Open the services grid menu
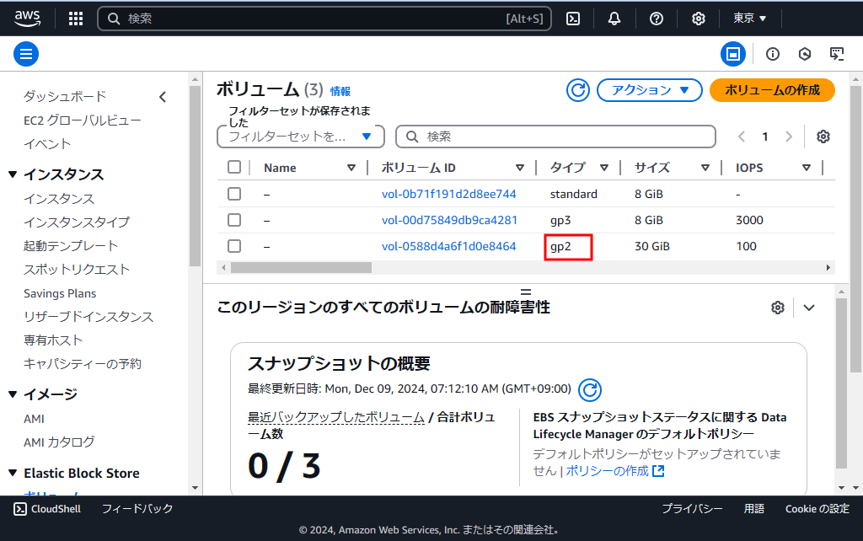 coord(75,19)
